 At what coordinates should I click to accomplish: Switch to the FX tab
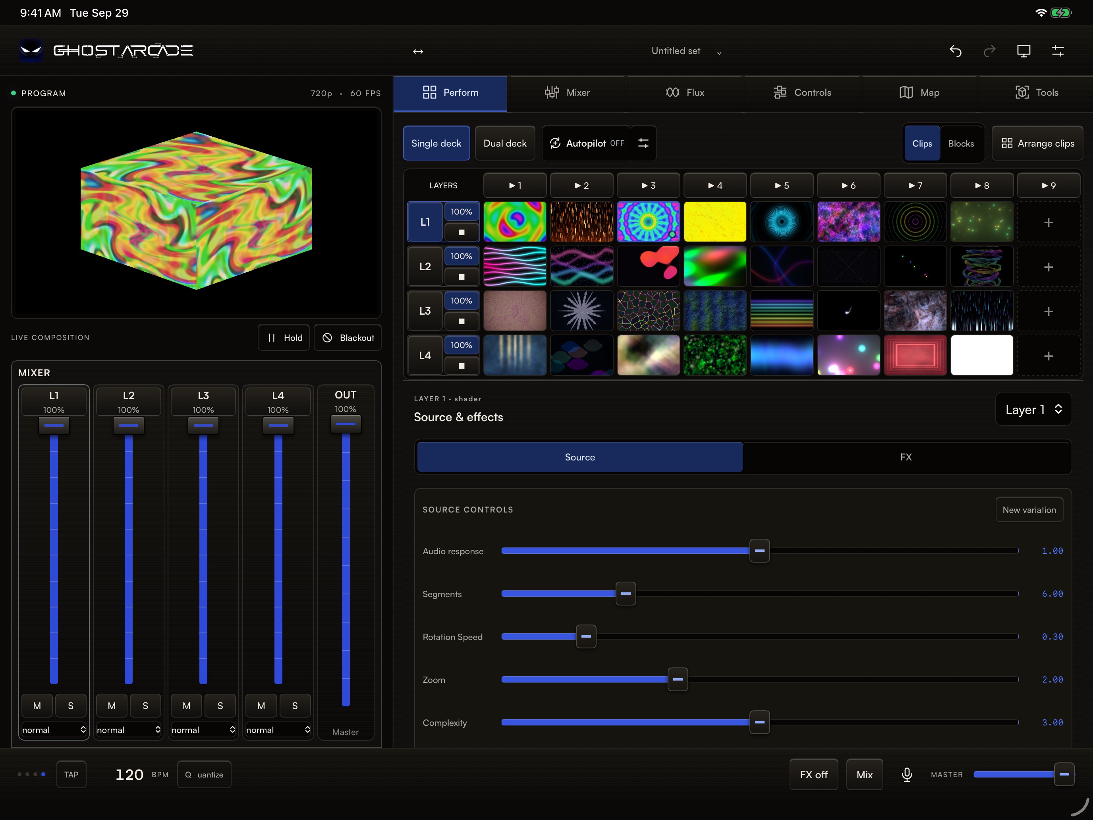pos(906,457)
